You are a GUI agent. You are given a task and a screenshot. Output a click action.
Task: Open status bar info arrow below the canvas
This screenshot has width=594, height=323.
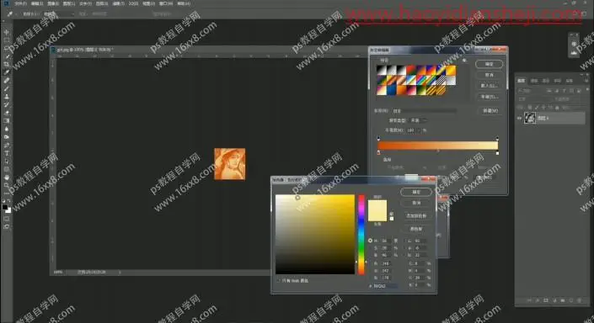click(120, 272)
